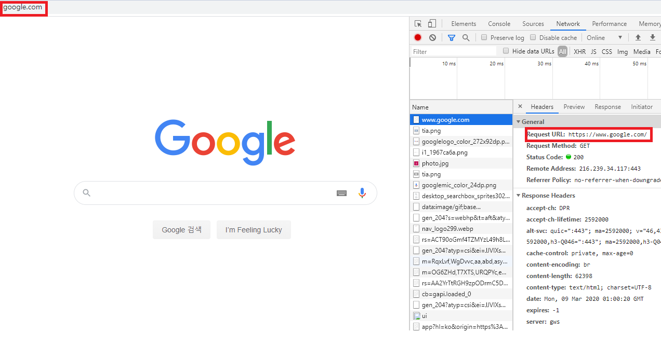Select the cb=gapi.loaded_0 request

click(461, 294)
